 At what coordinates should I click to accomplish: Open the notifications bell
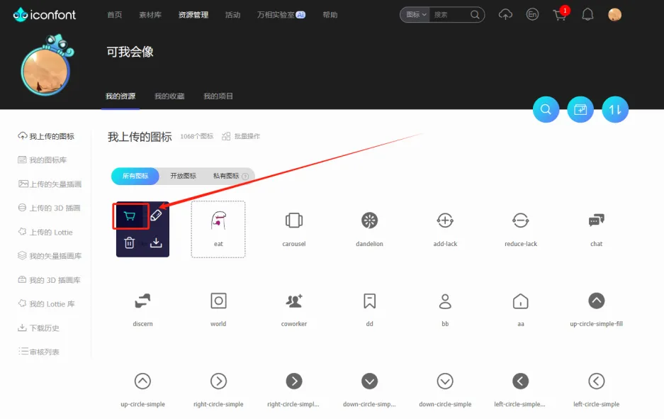point(587,15)
